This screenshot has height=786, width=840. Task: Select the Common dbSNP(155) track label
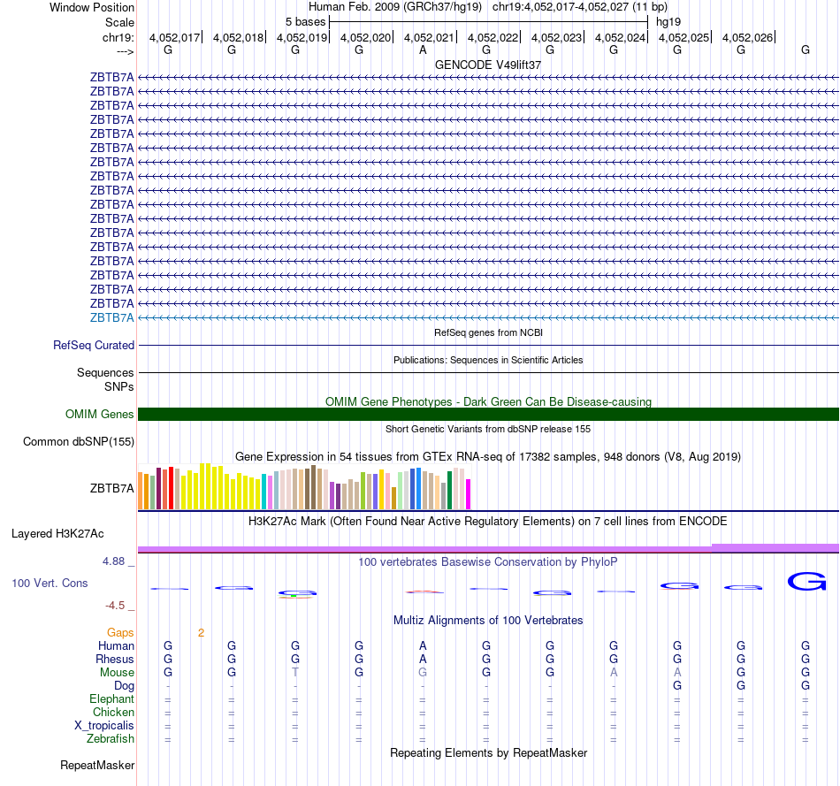78,441
